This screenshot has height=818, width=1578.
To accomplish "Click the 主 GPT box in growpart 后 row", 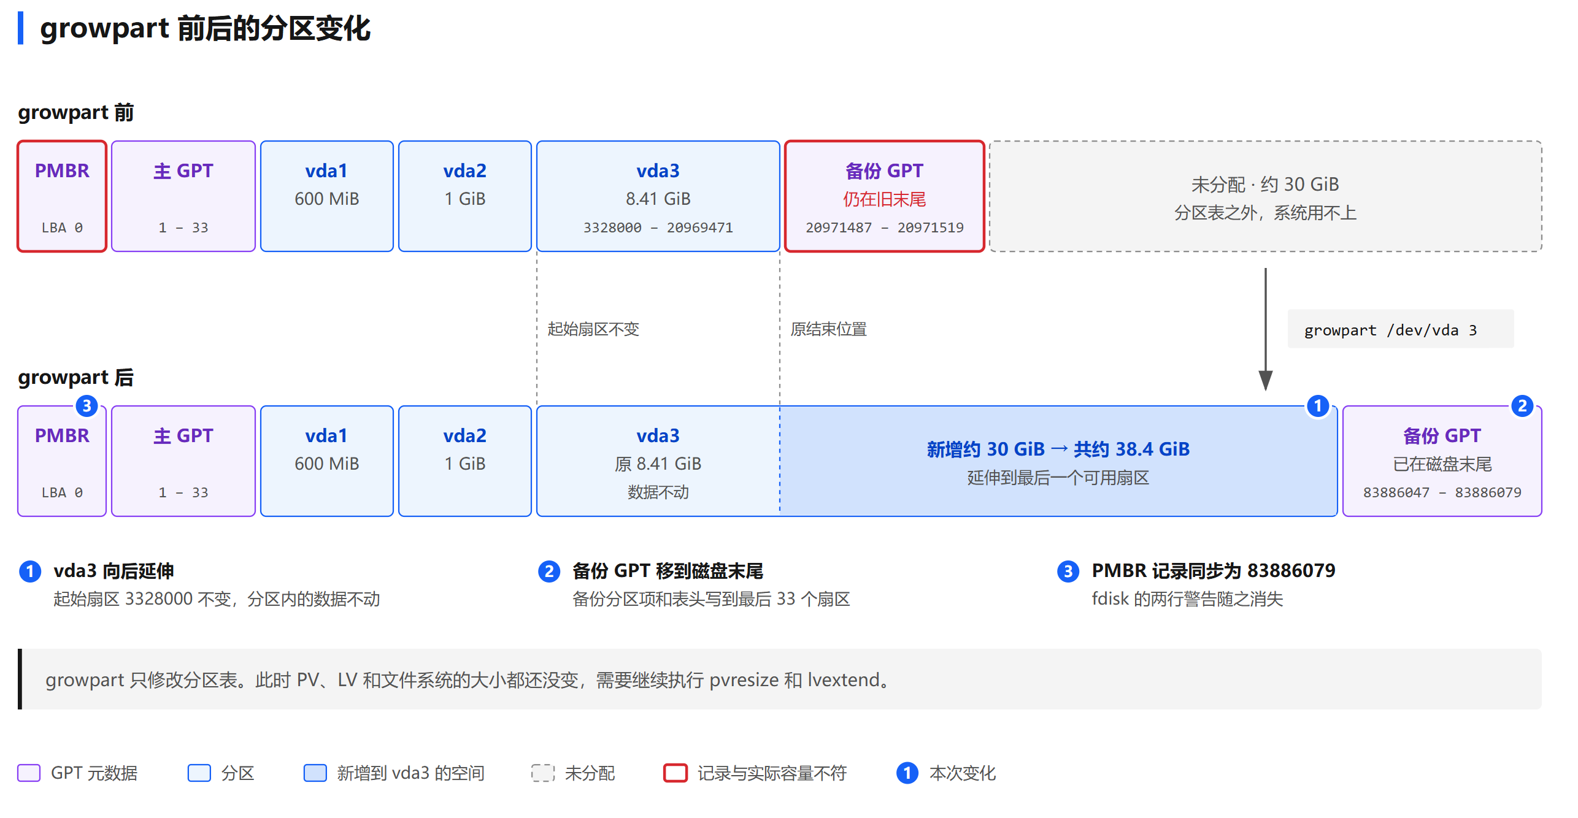I will tap(183, 461).
